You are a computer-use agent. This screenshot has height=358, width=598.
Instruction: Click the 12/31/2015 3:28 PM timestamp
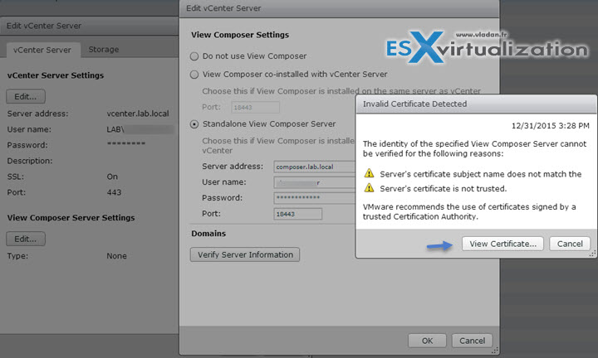tap(551, 125)
